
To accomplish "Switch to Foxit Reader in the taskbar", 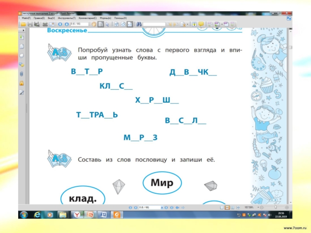I will point(117,215).
